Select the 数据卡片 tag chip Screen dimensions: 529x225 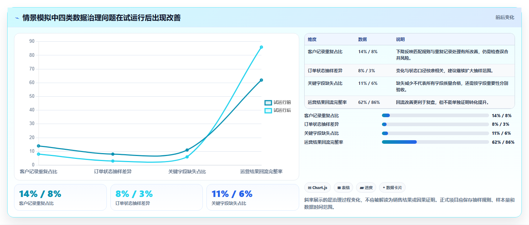coord(392,188)
